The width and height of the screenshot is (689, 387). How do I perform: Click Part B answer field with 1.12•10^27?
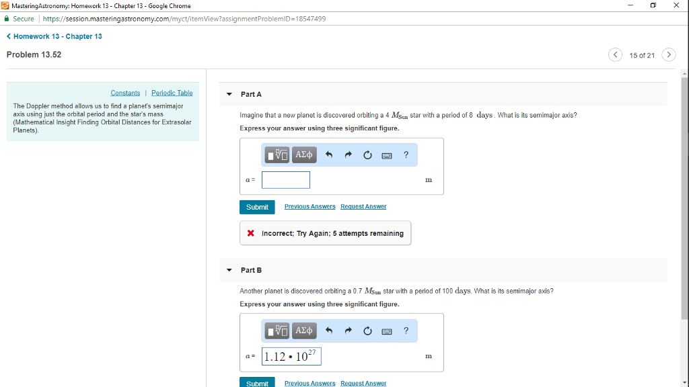(291, 356)
